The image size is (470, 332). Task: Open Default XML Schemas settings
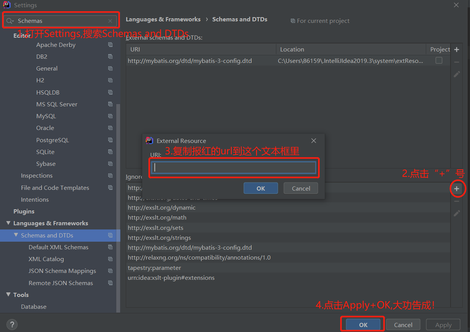click(x=58, y=247)
